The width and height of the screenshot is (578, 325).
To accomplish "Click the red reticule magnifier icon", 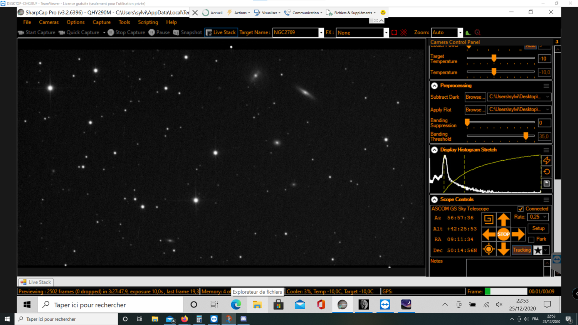I will (477, 33).
